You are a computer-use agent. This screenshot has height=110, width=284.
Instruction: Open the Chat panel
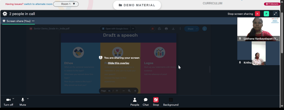pos(146,102)
